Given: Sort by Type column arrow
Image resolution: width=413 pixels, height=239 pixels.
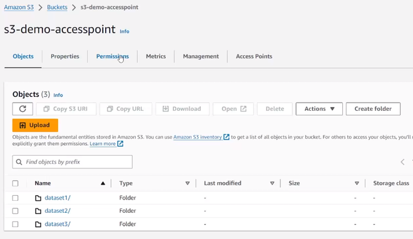Looking at the screenshot, I should tap(188, 183).
